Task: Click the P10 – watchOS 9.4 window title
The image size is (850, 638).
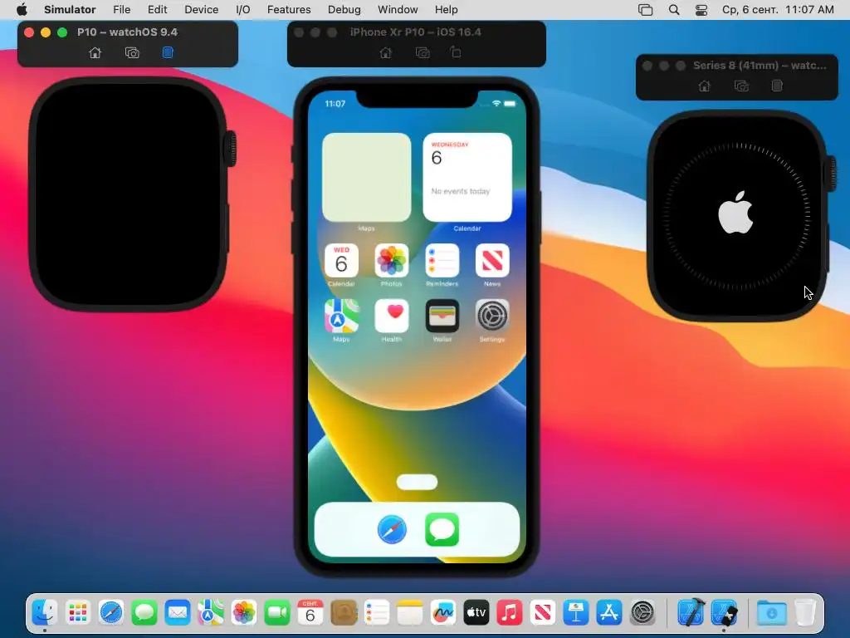Action: 127,32
